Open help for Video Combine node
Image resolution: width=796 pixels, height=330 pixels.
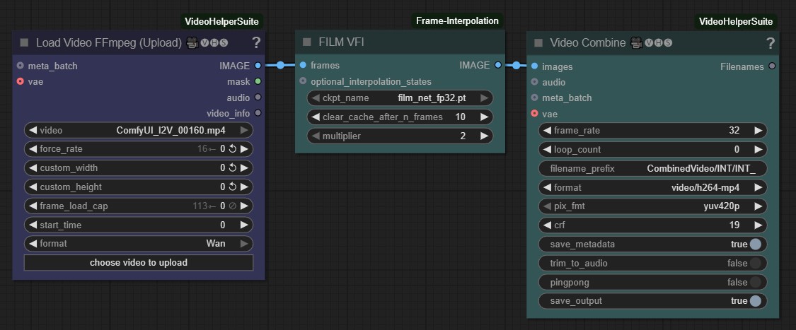point(771,44)
